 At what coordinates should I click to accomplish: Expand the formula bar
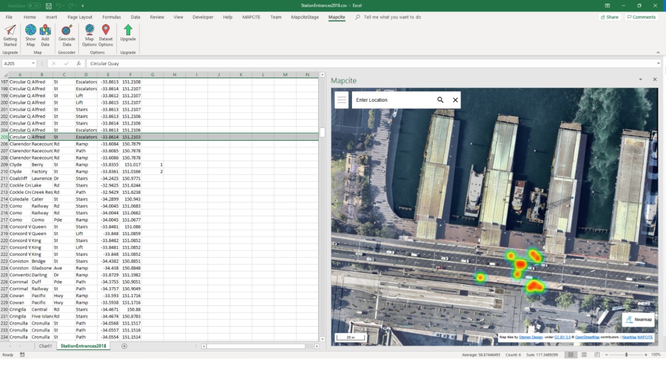tap(658, 63)
